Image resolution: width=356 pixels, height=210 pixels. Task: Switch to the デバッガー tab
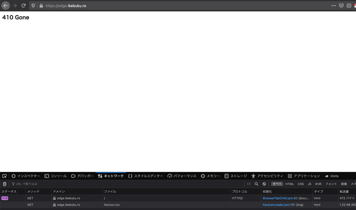82,176
